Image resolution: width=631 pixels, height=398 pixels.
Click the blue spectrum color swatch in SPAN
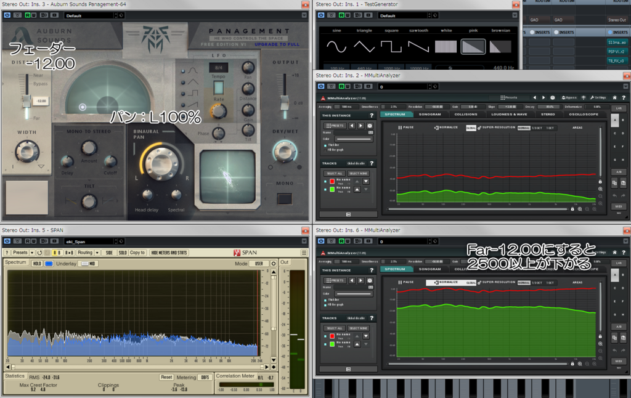pyautogui.click(x=49, y=264)
